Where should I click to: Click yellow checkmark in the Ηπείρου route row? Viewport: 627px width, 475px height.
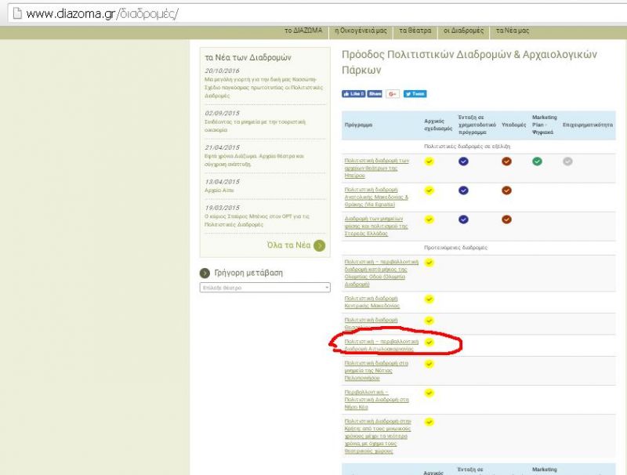coord(429,161)
